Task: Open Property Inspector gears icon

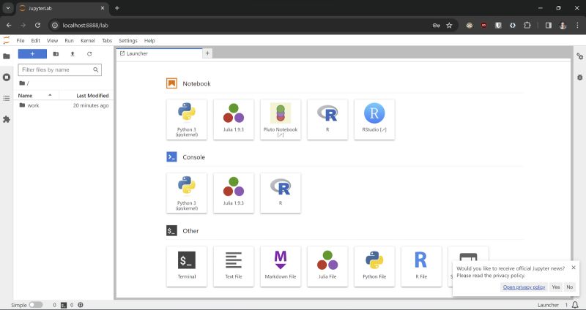Action: click(x=579, y=56)
